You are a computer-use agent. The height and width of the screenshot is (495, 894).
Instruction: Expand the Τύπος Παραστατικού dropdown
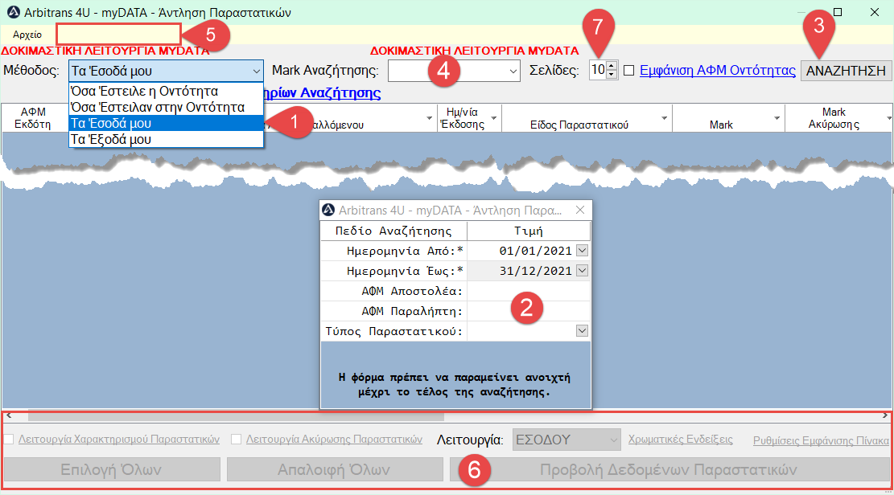(582, 331)
